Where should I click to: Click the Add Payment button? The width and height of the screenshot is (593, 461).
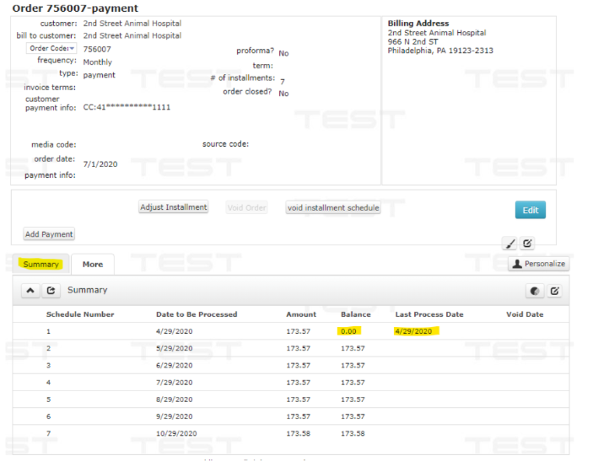point(49,234)
